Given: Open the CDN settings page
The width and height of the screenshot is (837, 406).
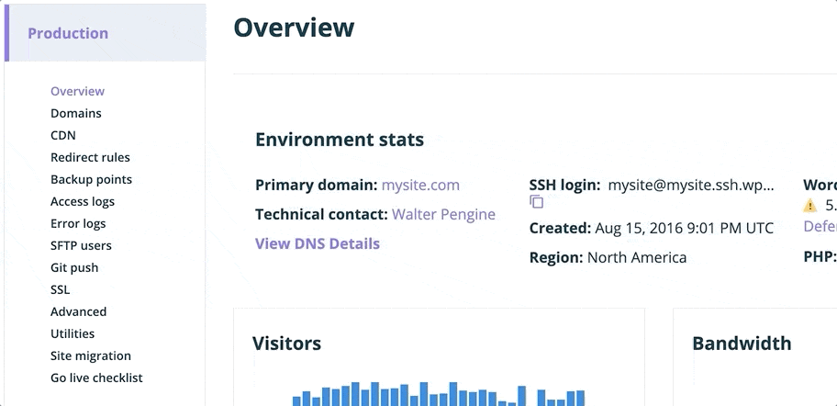Looking at the screenshot, I should coord(63,135).
